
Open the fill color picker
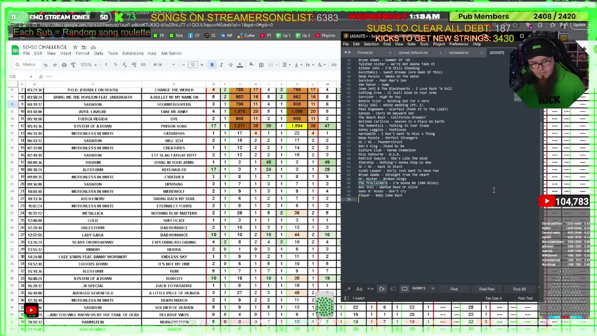click(251, 65)
